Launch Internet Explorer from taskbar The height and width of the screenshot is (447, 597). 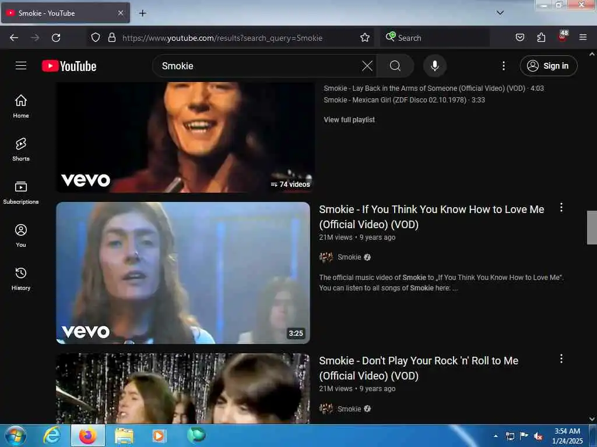click(x=52, y=435)
